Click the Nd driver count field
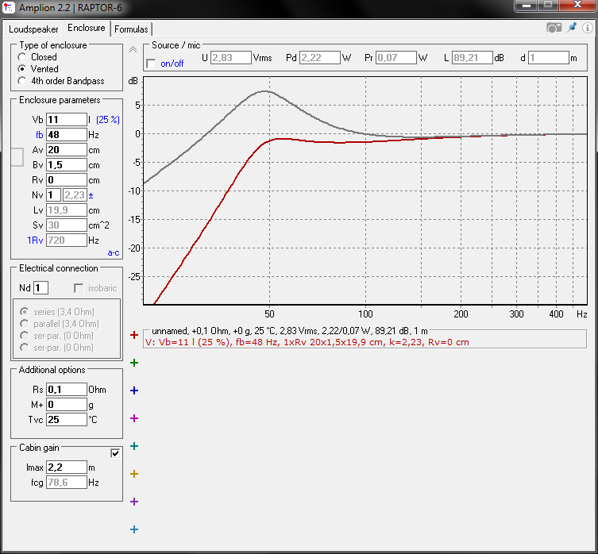 tap(41, 288)
